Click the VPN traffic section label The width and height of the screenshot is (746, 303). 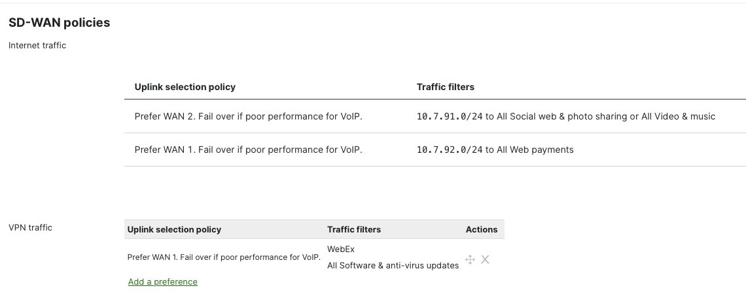[x=30, y=227]
